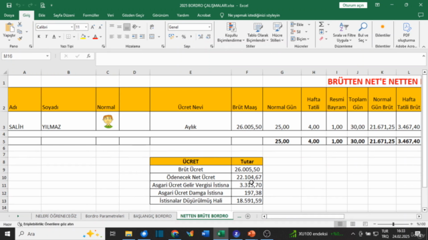
Task: Toggle wrap text
Action: (x=152, y=27)
